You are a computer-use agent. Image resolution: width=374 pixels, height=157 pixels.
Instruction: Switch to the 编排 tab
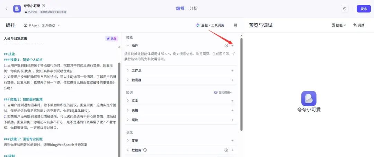click(180, 8)
